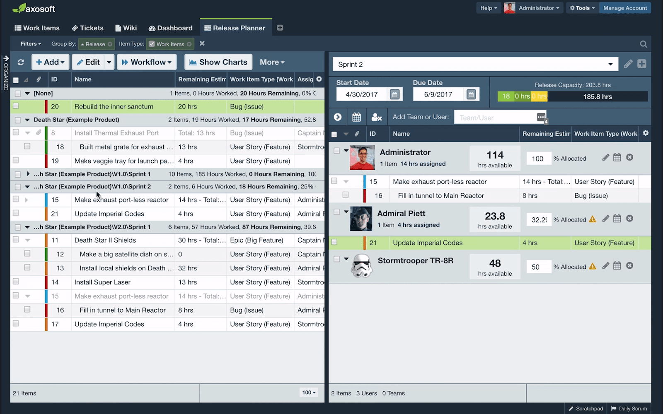Click pencil icon to edit Sprint 2

pyautogui.click(x=628, y=64)
